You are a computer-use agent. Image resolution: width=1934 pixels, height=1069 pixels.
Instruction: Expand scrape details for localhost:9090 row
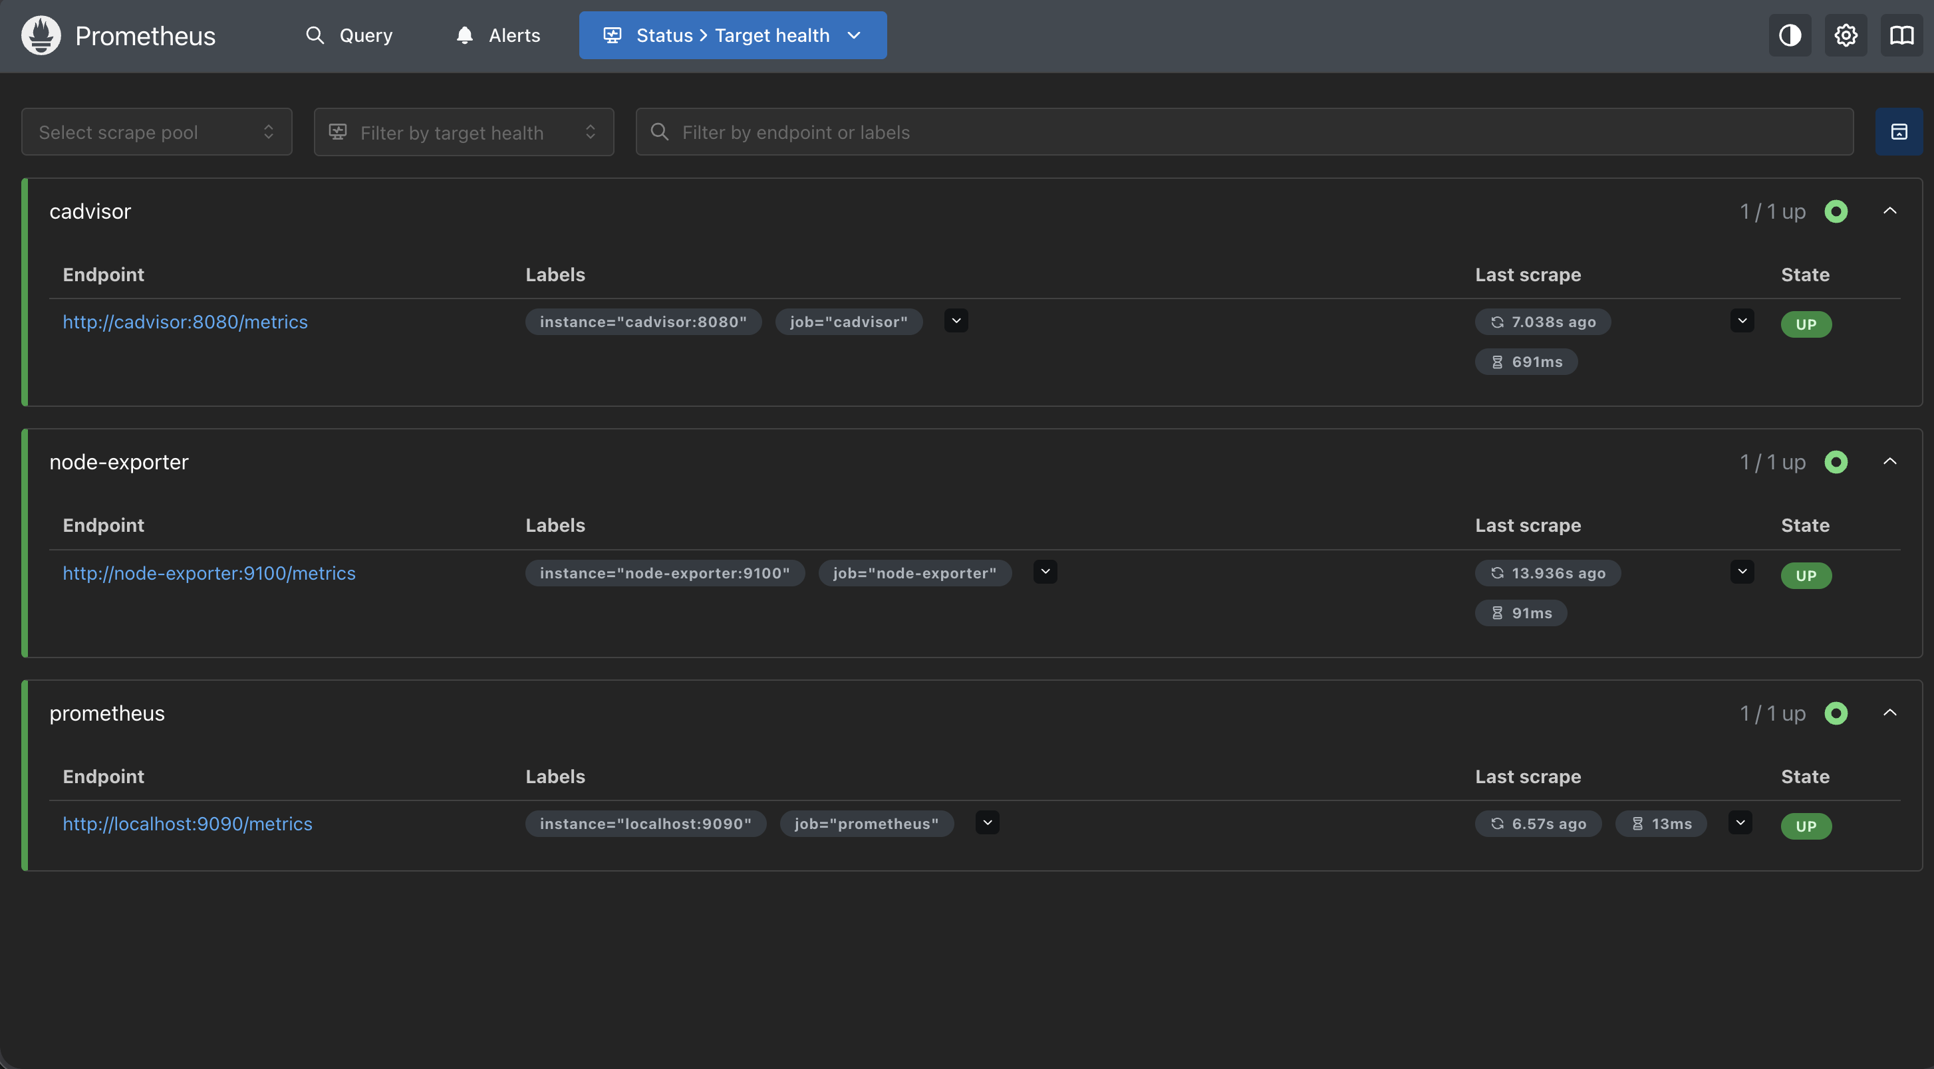point(1740,823)
